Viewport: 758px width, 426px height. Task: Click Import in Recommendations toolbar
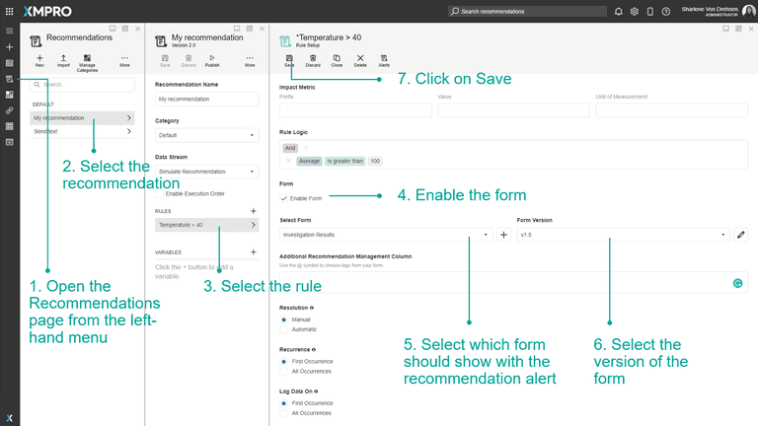click(63, 60)
